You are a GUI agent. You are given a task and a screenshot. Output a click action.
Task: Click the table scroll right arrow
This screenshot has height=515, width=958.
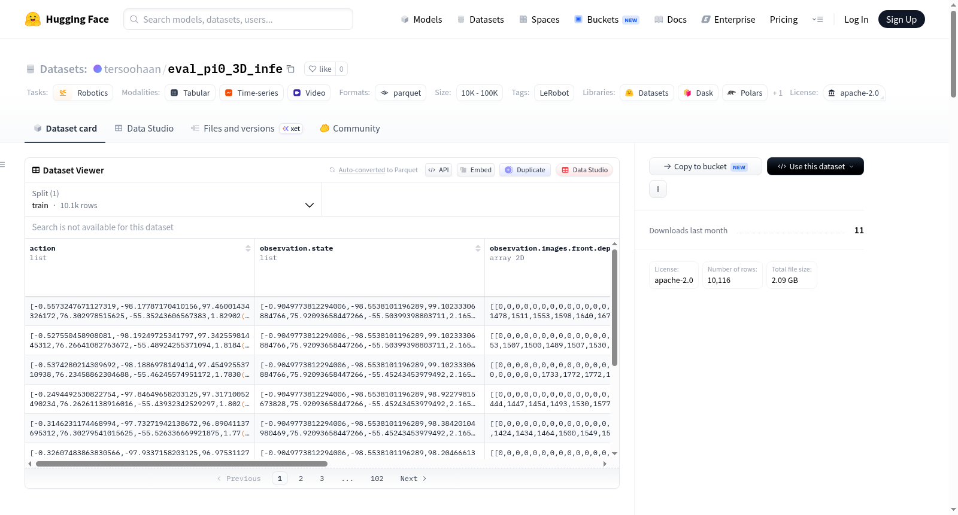605,464
